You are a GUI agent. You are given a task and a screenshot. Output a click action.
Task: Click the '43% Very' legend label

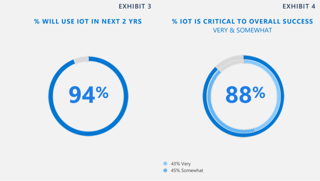181,164
